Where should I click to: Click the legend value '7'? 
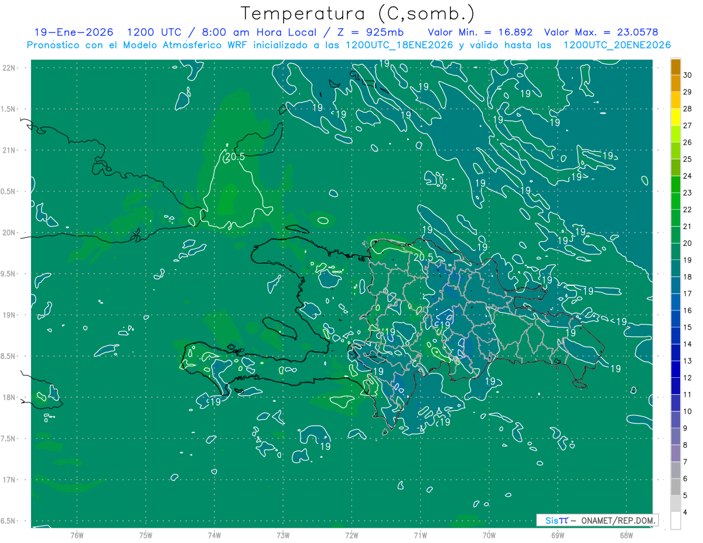(686, 462)
